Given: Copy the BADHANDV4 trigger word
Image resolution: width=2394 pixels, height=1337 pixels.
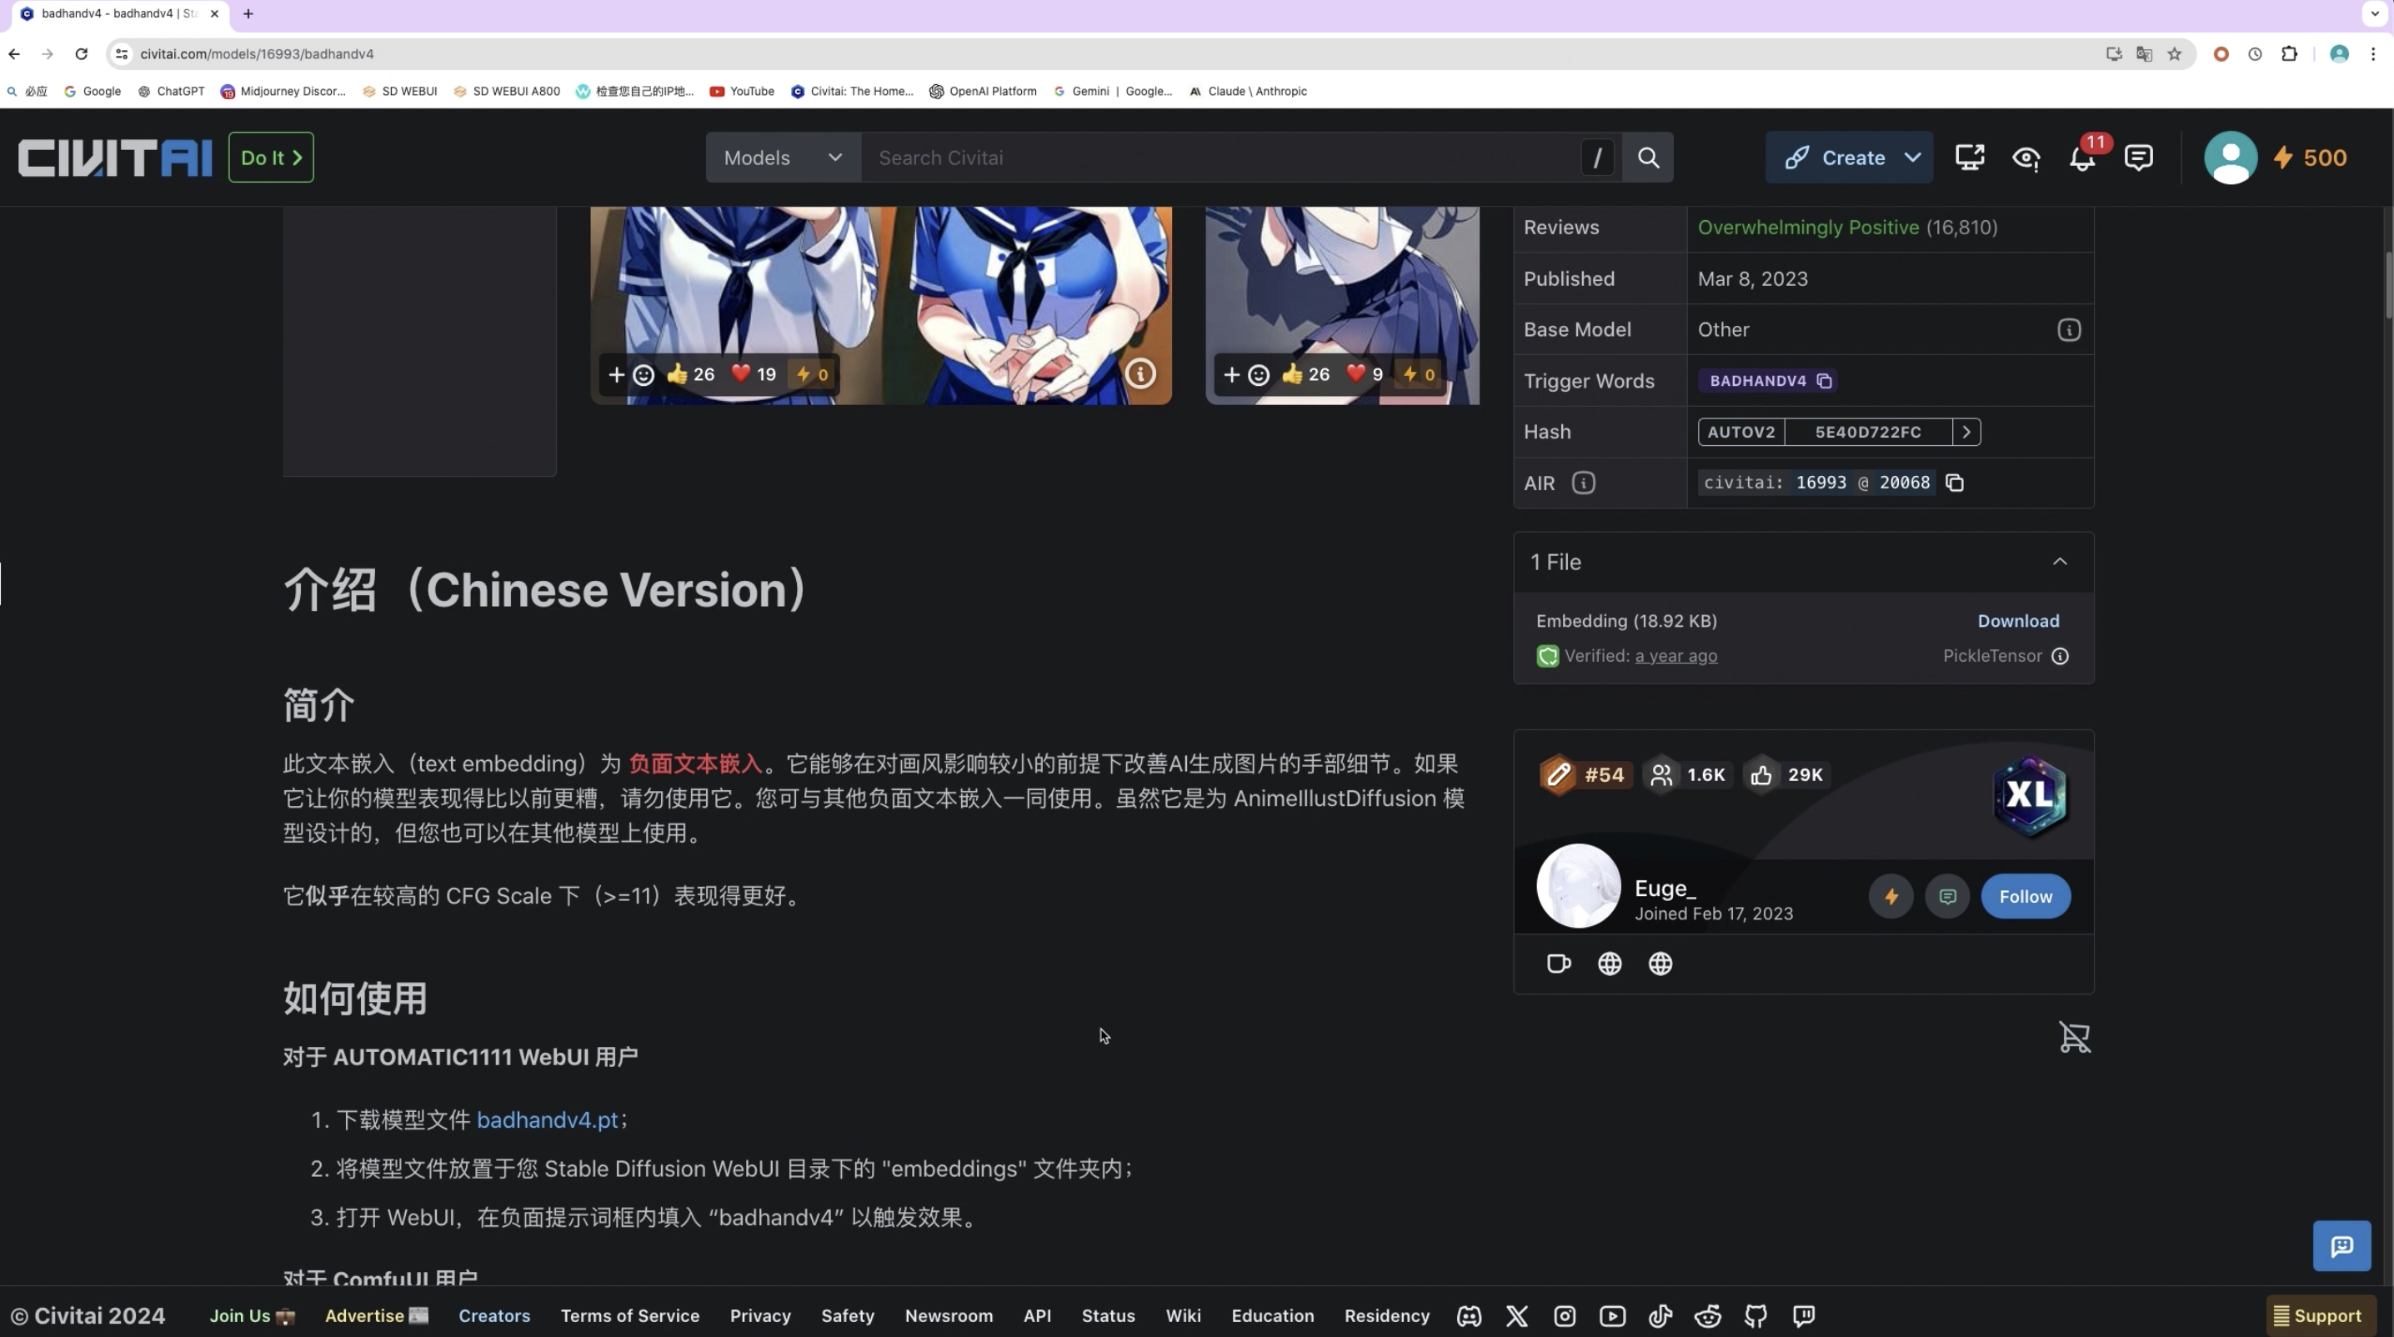Looking at the screenshot, I should coord(1825,381).
